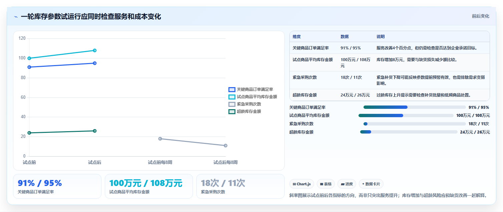503x212 pixels.
Task: Click the 24万元 / 26万元 table data cell
Action: [x=355, y=95]
